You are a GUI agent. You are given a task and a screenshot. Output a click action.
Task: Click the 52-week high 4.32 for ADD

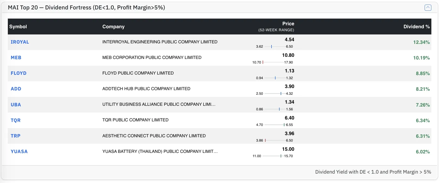(289, 93)
